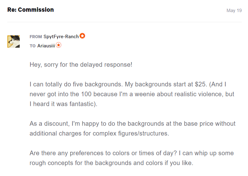
Task: Click the line starting 'I can totally do five backgrounds'
Action: click(x=128, y=84)
